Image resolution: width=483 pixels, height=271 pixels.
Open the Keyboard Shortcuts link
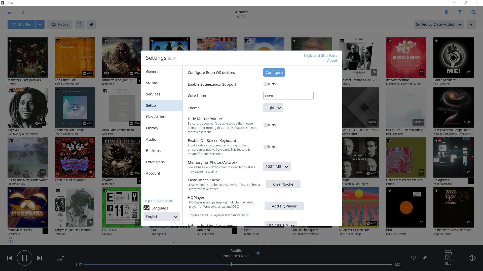pos(320,56)
